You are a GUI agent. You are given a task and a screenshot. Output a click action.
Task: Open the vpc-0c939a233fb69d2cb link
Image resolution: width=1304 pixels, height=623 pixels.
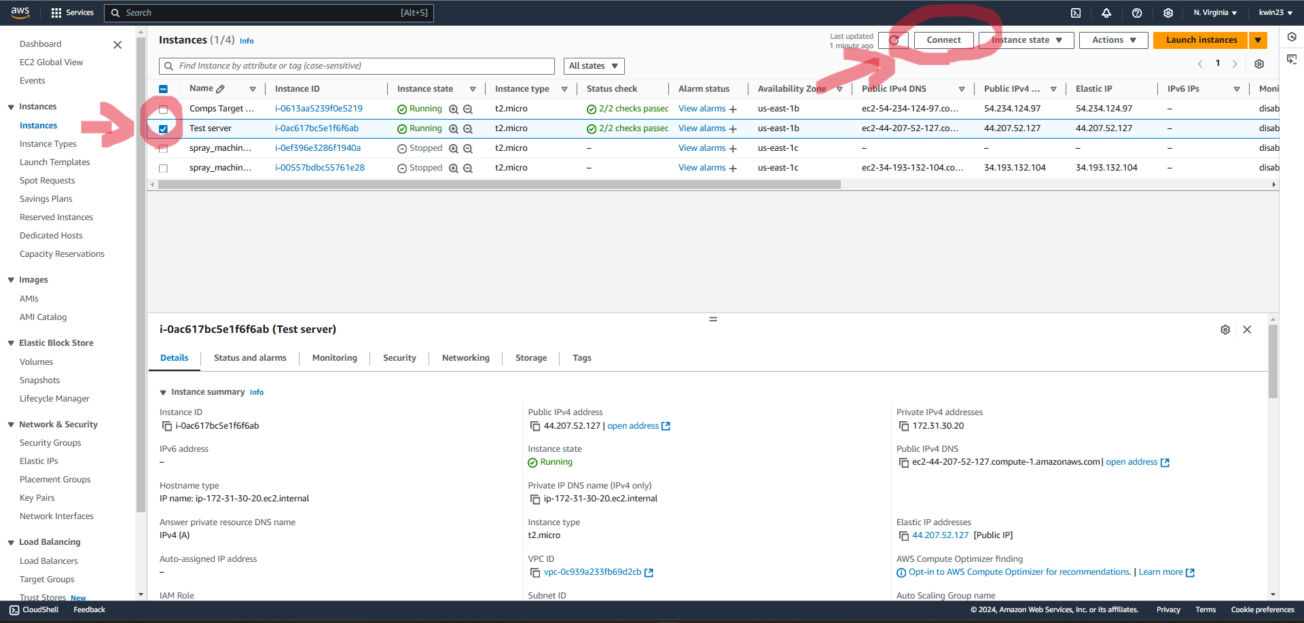(592, 572)
